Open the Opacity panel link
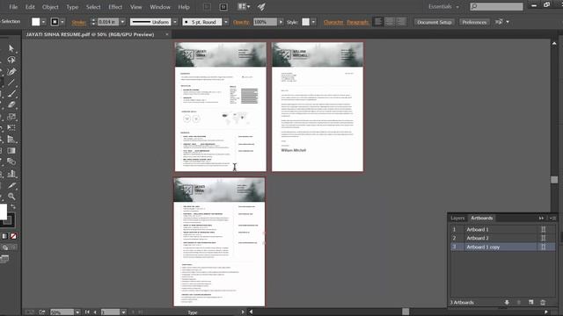This screenshot has height=316, width=563. click(x=241, y=22)
